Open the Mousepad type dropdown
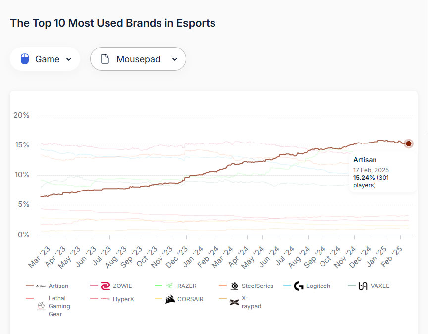 tap(138, 59)
